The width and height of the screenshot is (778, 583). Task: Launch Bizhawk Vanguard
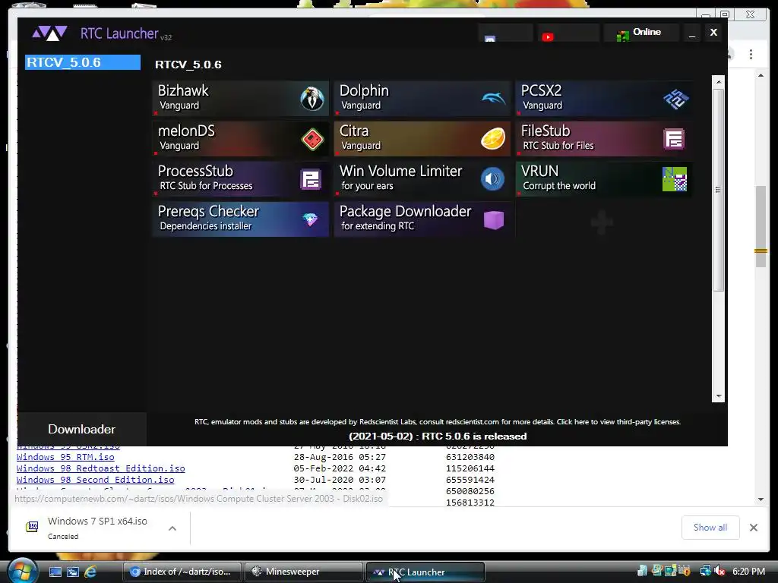(241, 98)
